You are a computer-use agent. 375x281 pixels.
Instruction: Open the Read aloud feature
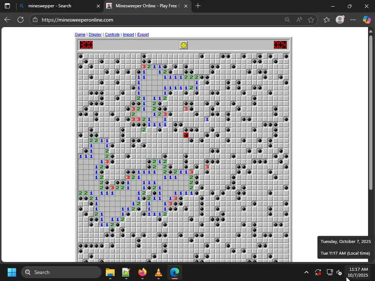tap(299, 20)
